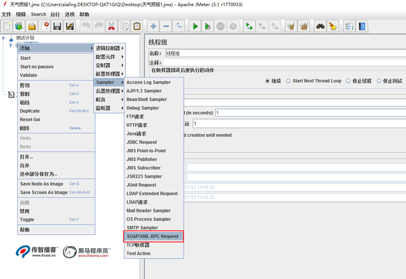The width and height of the screenshot is (406, 279).
Task: Choose JDBC Request sampler
Action: (x=154, y=142)
